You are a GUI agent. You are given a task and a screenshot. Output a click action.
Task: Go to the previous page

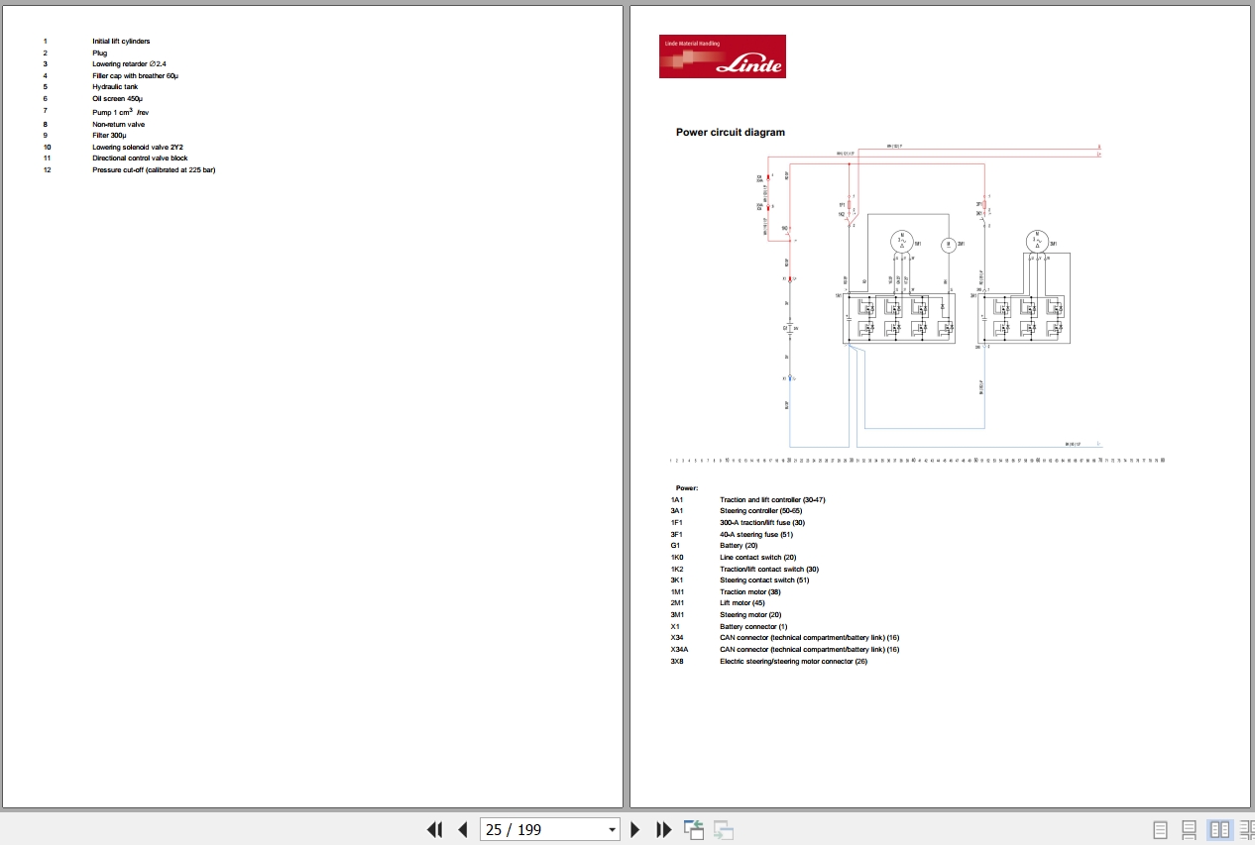(x=462, y=830)
